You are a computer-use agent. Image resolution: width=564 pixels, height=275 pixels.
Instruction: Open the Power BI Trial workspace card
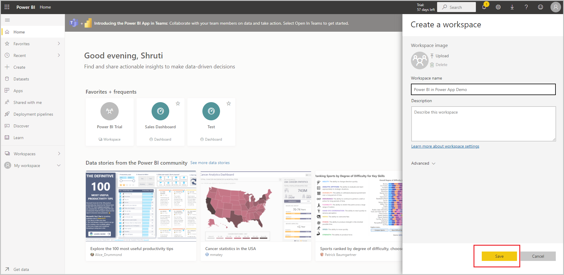(110, 122)
